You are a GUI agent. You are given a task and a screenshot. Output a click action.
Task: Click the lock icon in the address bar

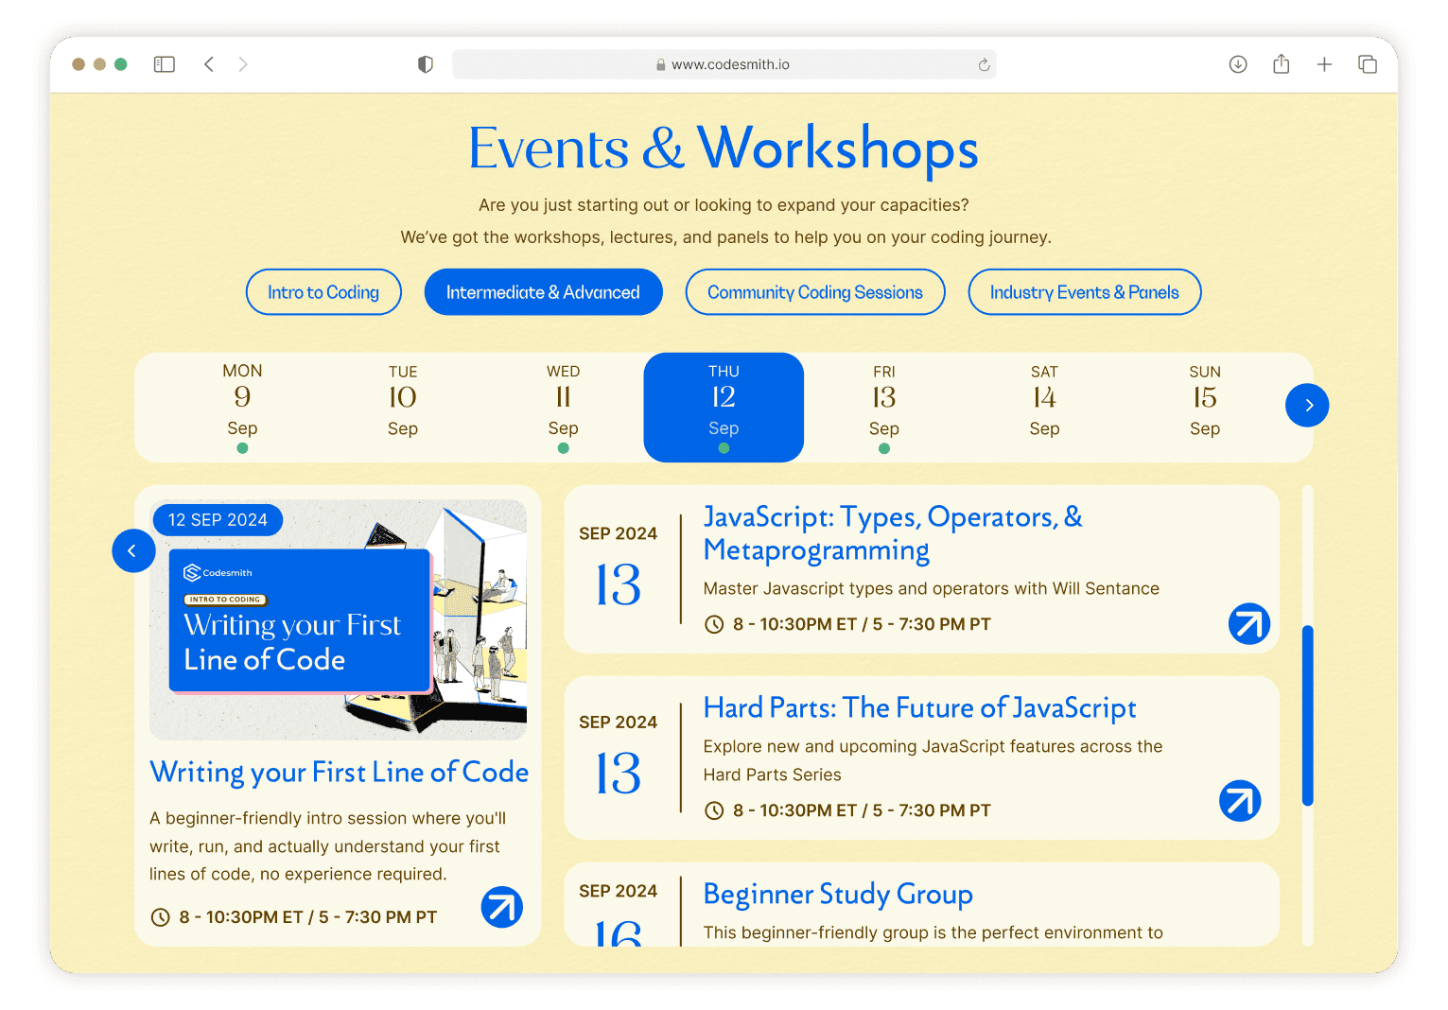661,64
